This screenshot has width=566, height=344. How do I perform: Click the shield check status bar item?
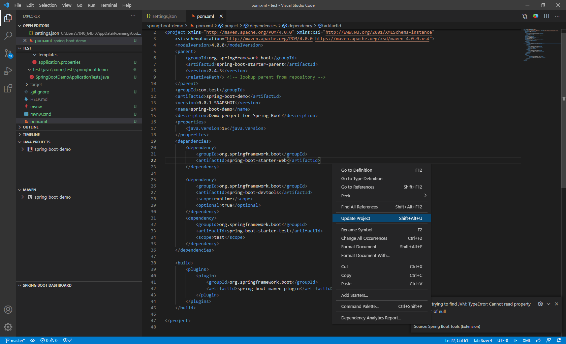(68, 340)
